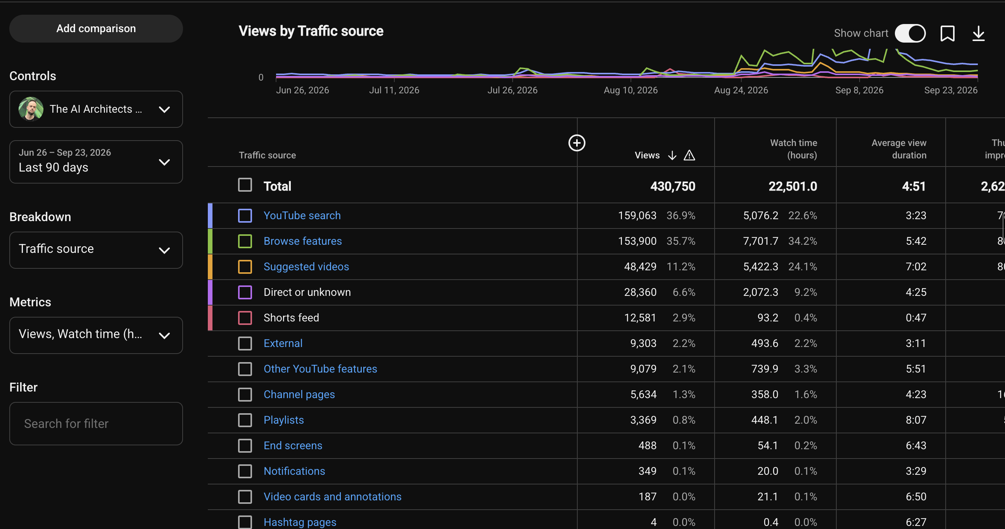Expand the Traffic source breakdown dropdown

click(x=96, y=250)
